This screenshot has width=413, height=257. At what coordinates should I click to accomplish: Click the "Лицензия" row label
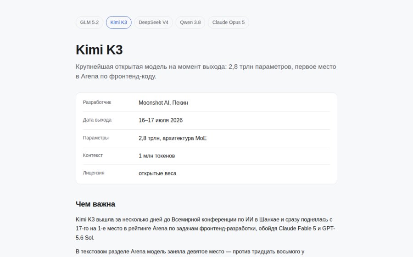94,173
